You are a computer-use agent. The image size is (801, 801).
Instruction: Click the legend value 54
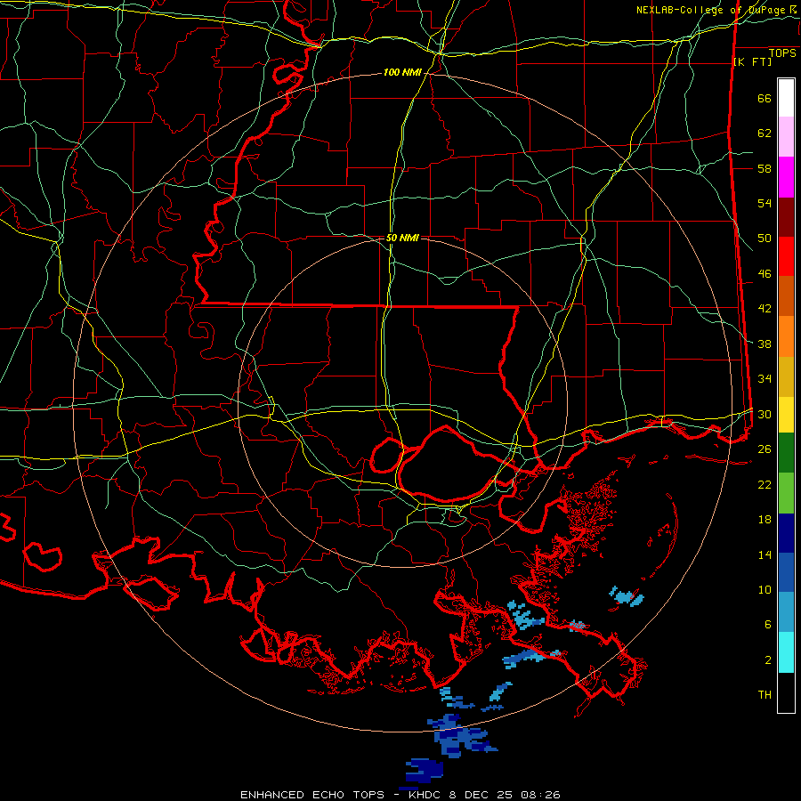765,203
